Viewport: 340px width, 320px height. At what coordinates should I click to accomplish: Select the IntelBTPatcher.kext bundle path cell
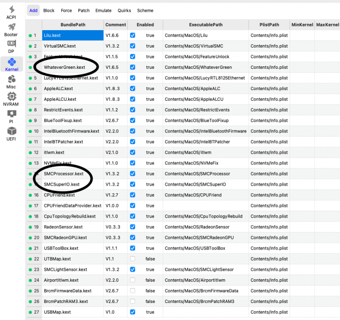pyautogui.click(x=73, y=142)
